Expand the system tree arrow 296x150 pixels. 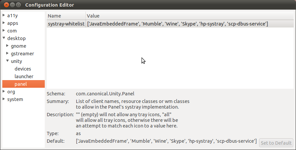(x=4, y=99)
